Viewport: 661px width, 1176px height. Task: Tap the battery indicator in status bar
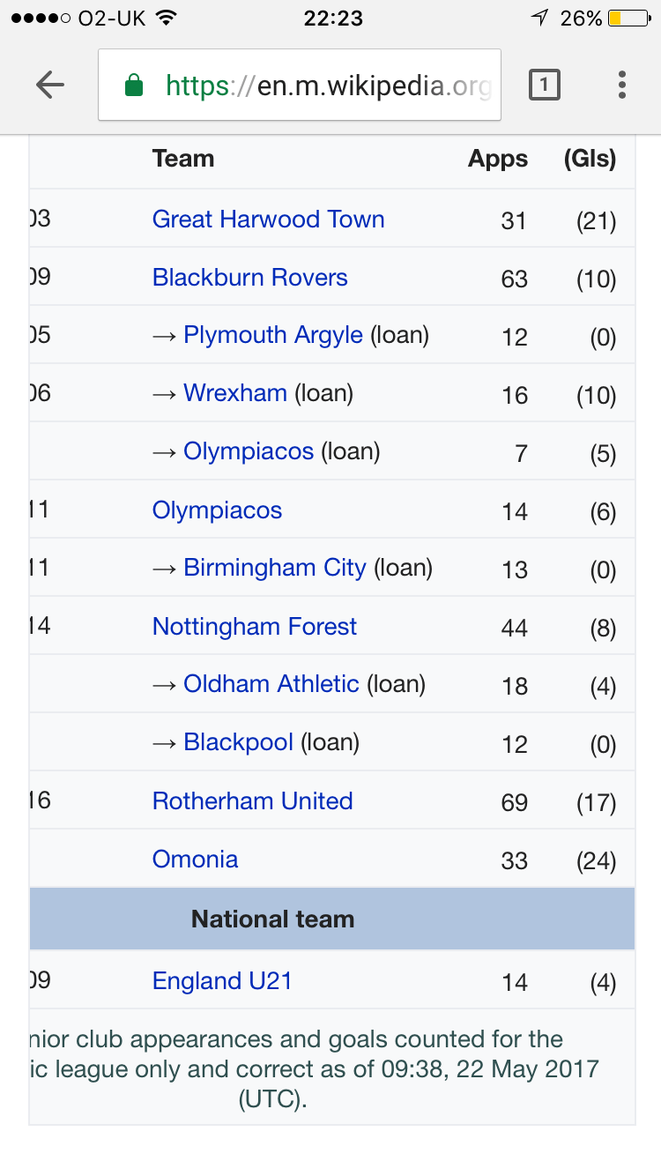[x=629, y=19]
